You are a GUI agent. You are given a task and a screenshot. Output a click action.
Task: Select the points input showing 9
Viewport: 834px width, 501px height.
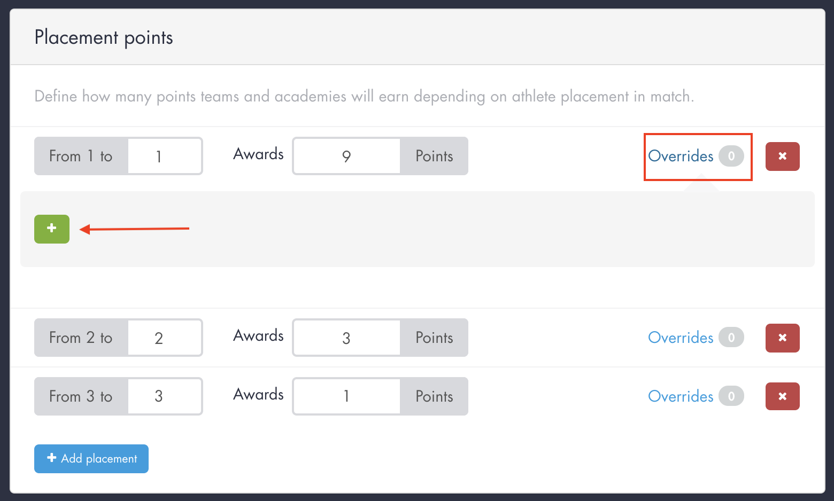[x=346, y=156]
